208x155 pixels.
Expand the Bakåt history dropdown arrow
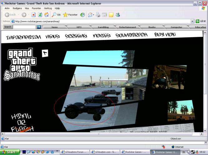pyautogui.click(x=18, y=15)
